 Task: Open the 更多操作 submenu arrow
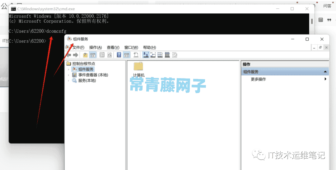325,79
